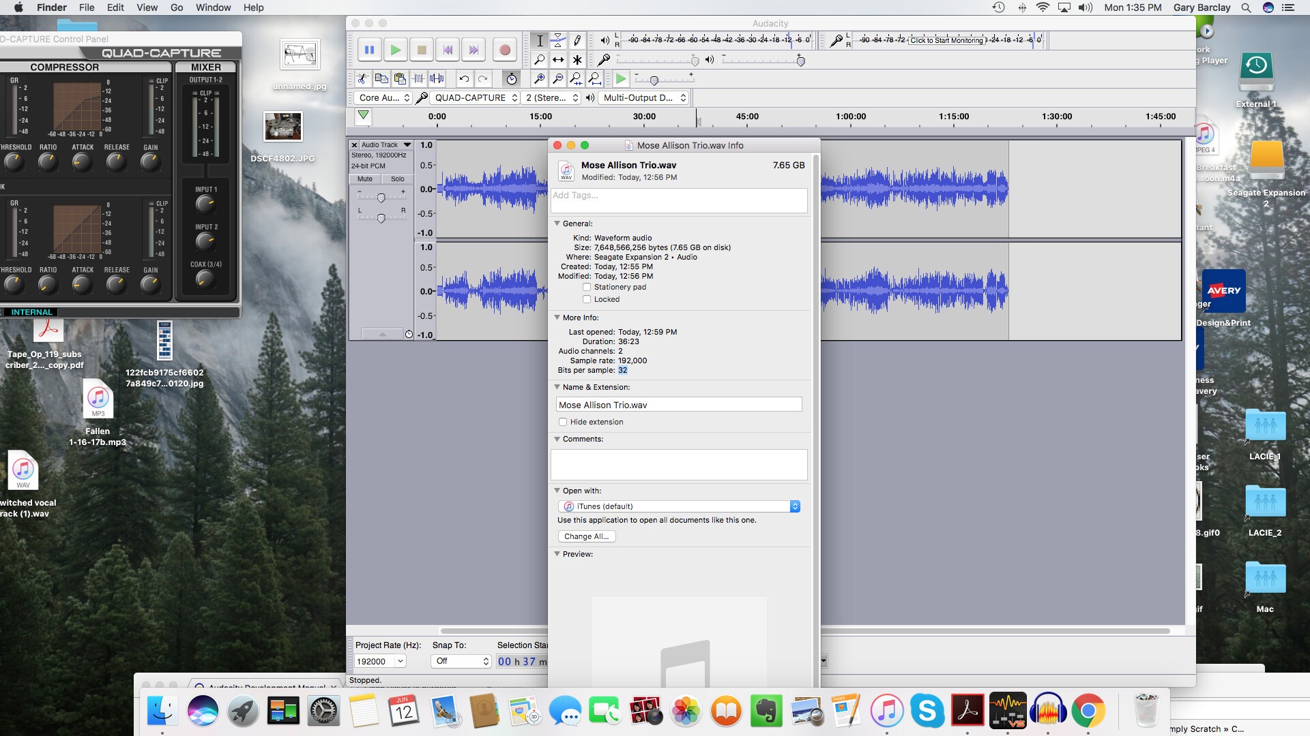The height and width of the screenshot is (736, 1310).
Task: Click the playback speed slider knob
Action: [654, 80]
